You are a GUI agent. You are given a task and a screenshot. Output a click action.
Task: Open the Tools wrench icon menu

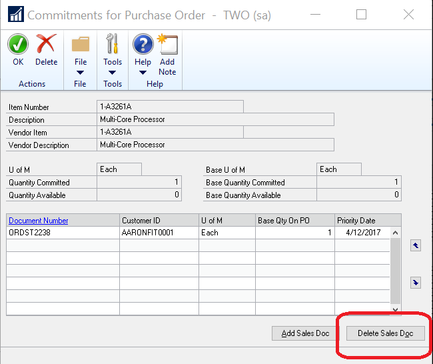(113, 44)
